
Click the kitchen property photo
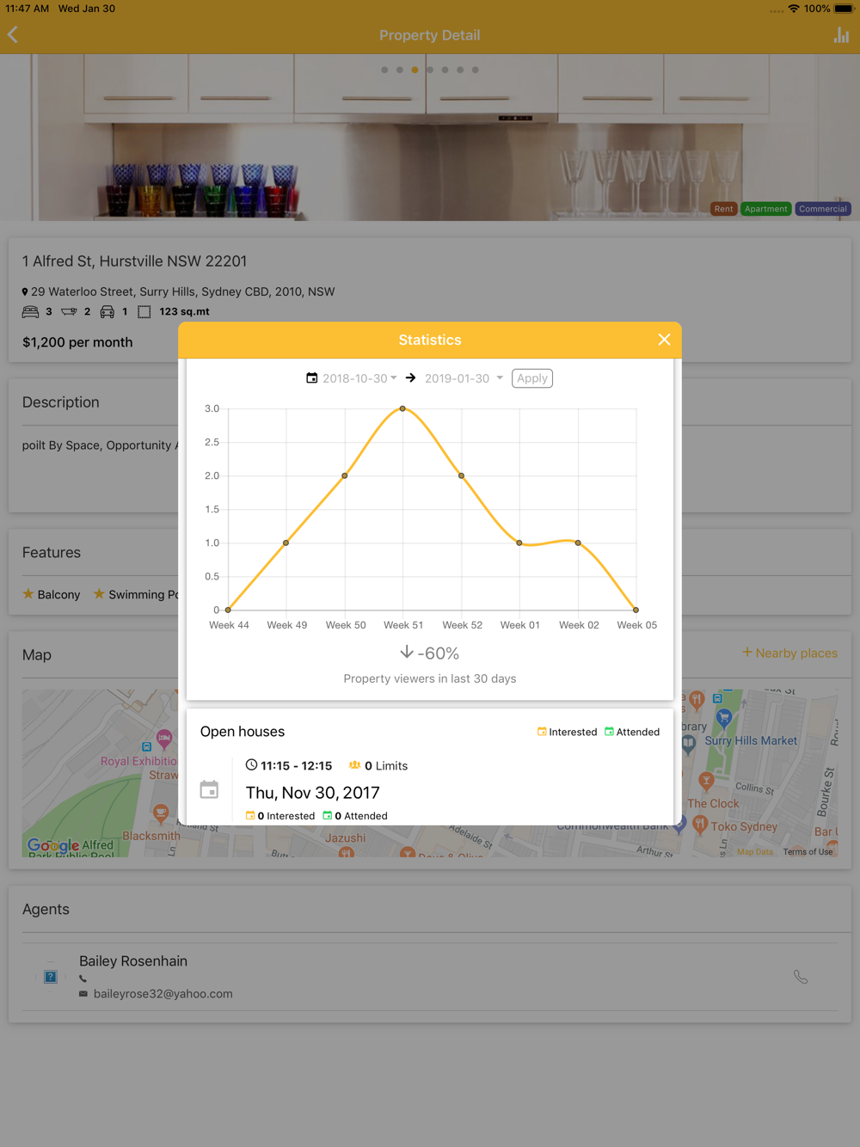(430, 138)
